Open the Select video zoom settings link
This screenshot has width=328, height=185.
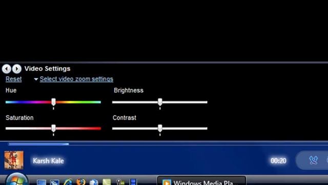click(x=76, y=79)
